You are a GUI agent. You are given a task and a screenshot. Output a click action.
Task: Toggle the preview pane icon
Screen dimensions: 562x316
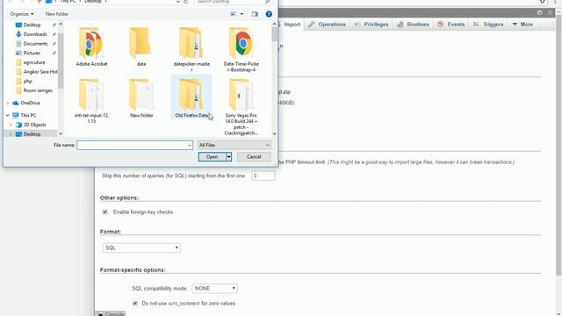coord(255,14)
